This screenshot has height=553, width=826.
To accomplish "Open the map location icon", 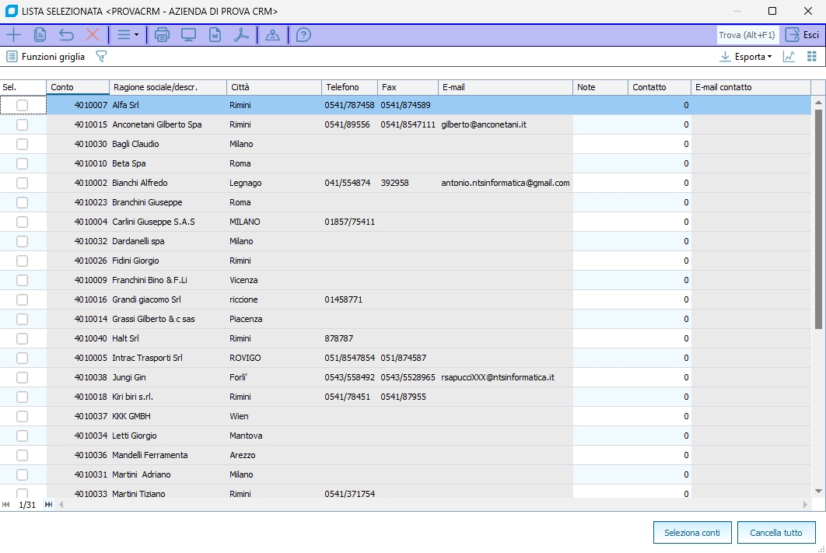I will pyautogui.click(x=272, y=35).
